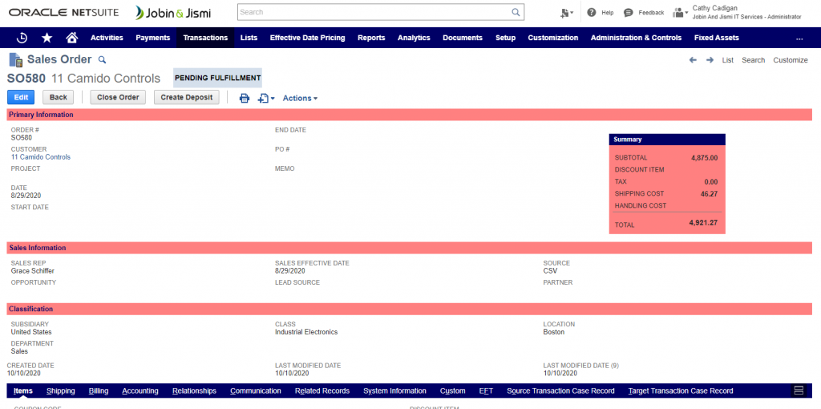Collapse the Sales Information section header
Screen dimensions: 821x409
coord(410,248)
